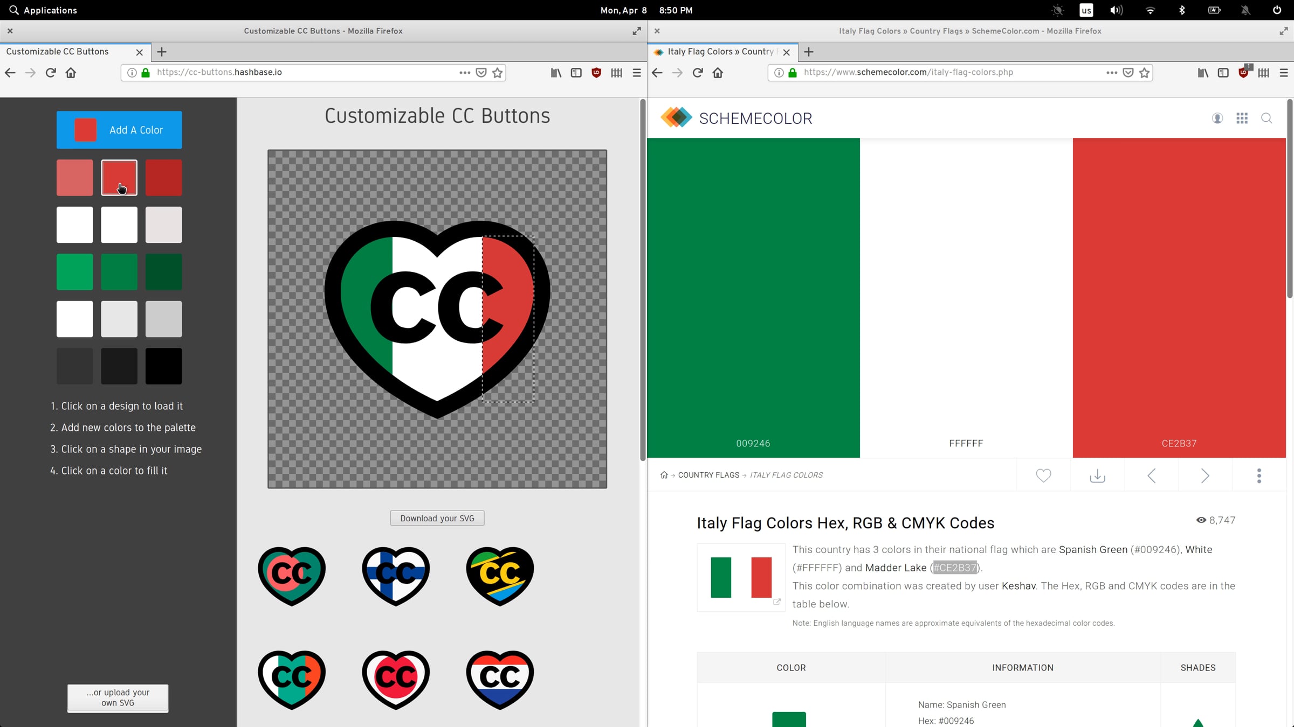Viewport: 1294px width, 727px height.
Task: Click the Download your SVG button
Action: point(437,518)
